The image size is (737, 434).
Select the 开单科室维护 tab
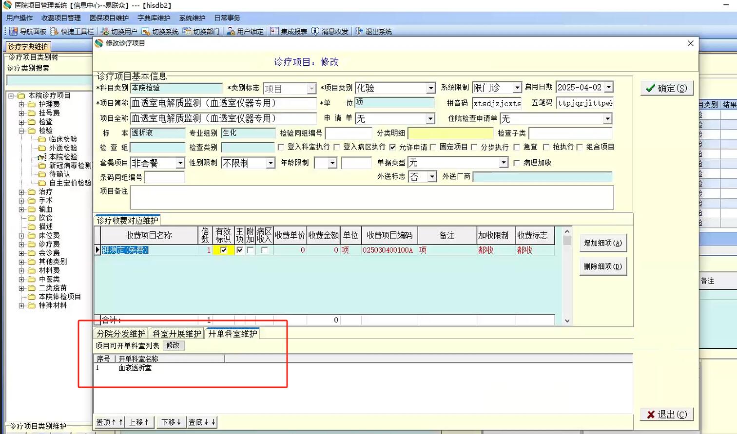tap(233, 333)
